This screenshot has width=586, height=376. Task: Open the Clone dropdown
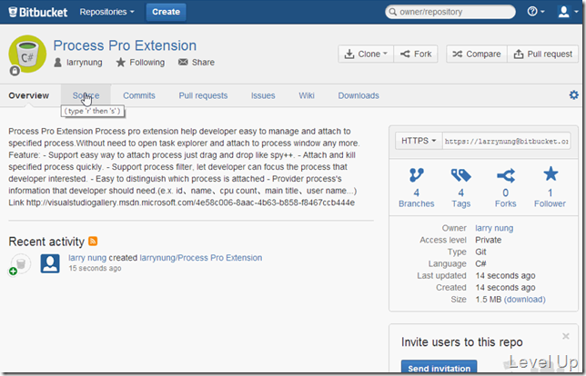[x=366, y=54]
